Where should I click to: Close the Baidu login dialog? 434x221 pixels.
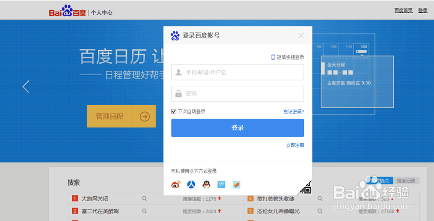(301, 36)
